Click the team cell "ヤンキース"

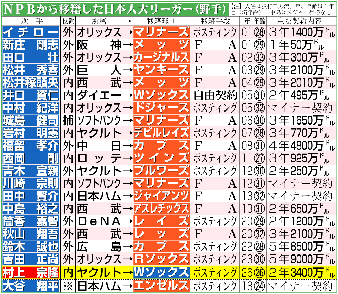[161, 70]
